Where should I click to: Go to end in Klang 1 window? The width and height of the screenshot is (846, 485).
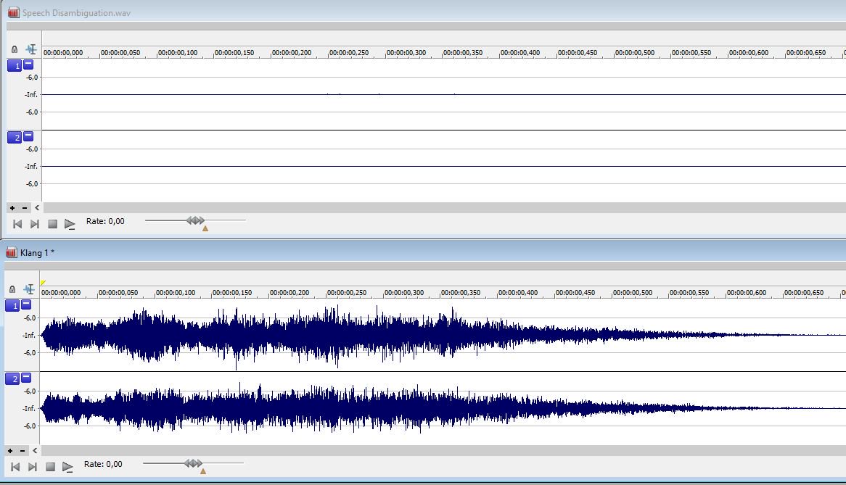tap(33, 467)
